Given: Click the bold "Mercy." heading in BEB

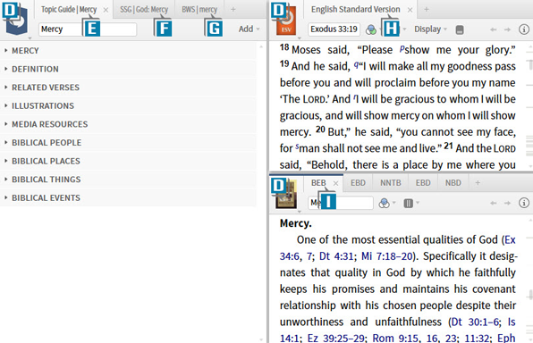Looking at the screenshot, I should click(x=295, y=223).
